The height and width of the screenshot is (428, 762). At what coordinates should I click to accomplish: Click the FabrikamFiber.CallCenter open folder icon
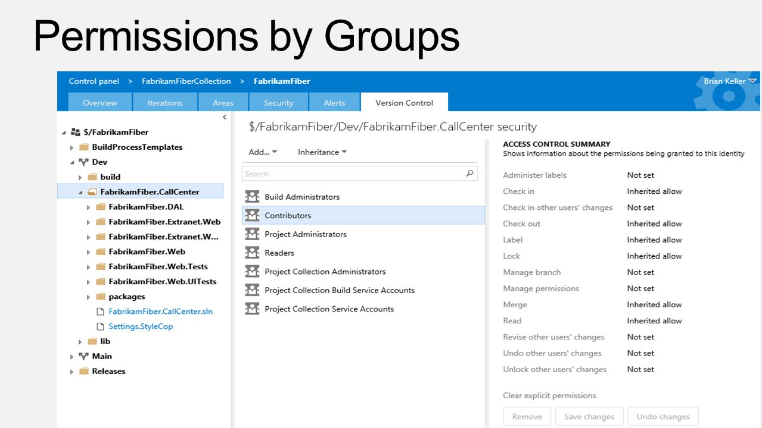[x=92, y=192]
